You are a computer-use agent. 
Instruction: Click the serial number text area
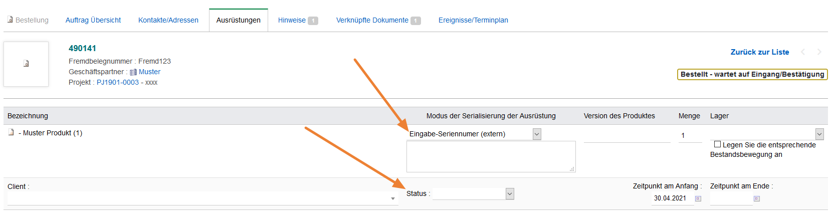coord(491,156)
